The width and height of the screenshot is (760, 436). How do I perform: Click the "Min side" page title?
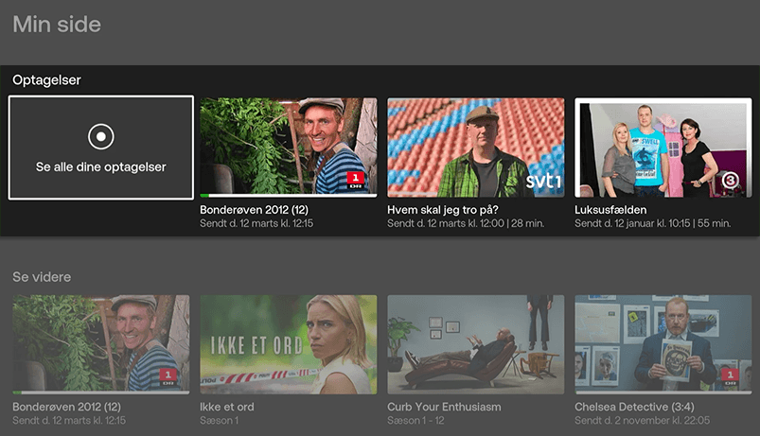click(57, 25)
